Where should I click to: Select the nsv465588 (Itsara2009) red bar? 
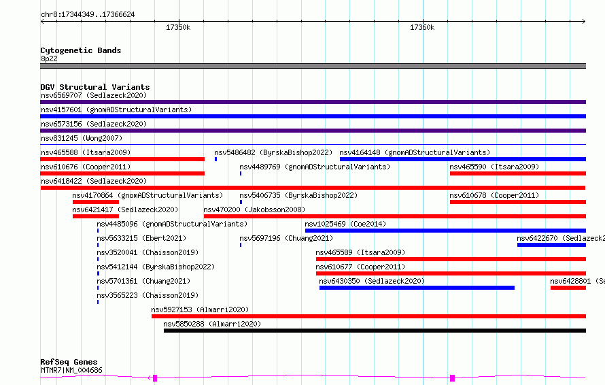(x=122, y=159)
